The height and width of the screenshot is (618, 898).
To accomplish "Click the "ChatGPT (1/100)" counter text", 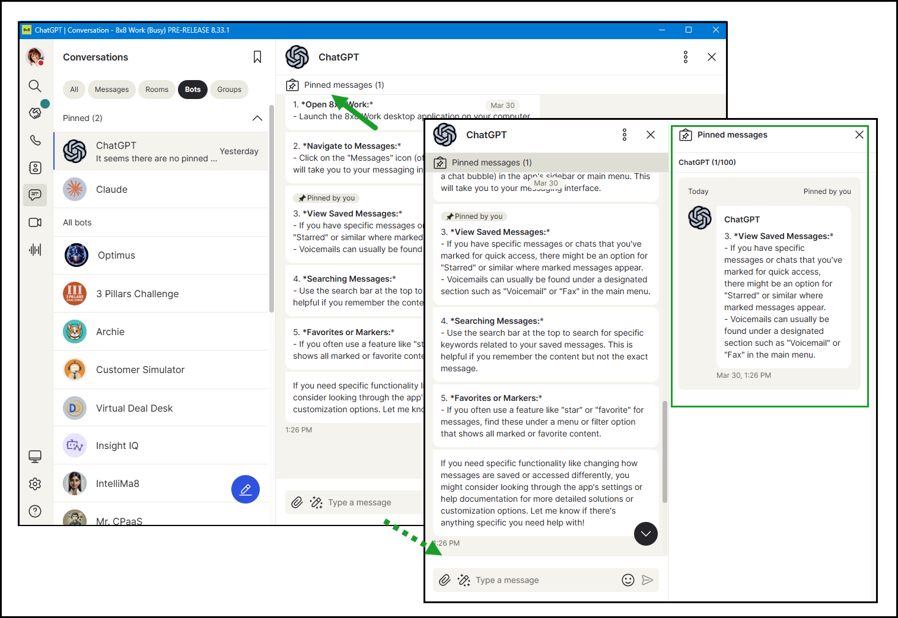I will tap(707, 163).
